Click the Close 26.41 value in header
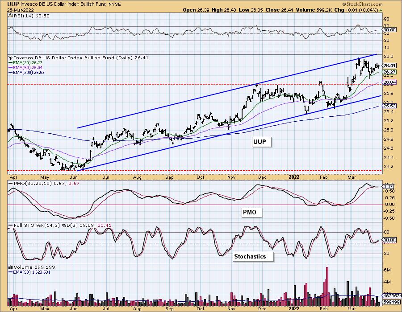The height and width of the screenshot is (312, 402). pos(279,10)
